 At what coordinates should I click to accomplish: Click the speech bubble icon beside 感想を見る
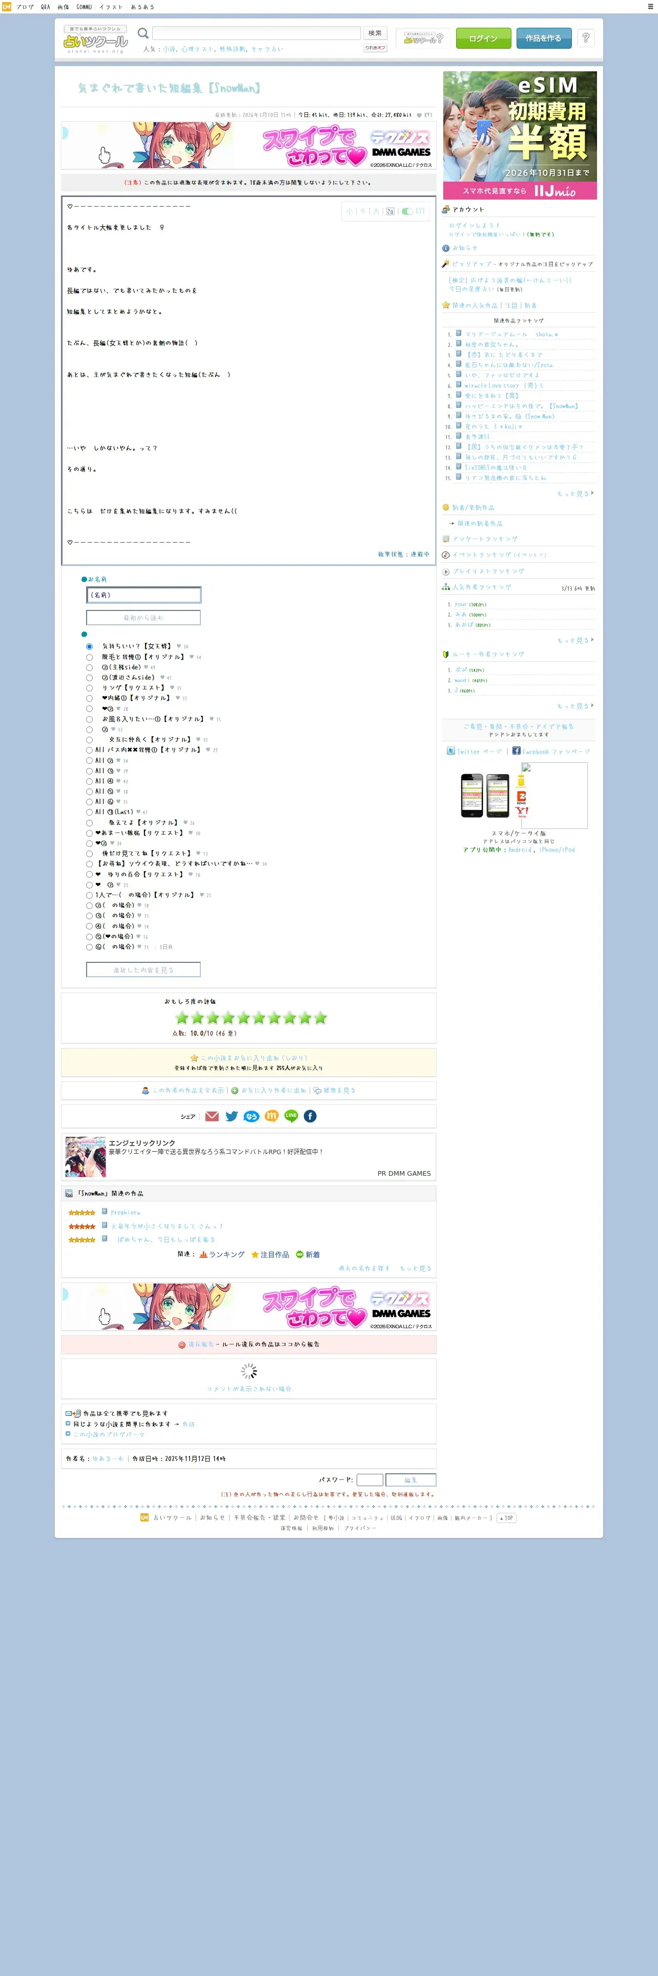317,1090
